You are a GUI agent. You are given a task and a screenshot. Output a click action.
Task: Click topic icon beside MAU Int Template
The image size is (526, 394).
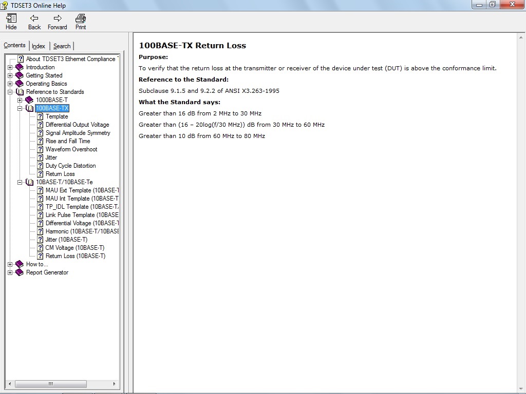tap(40, 199)
